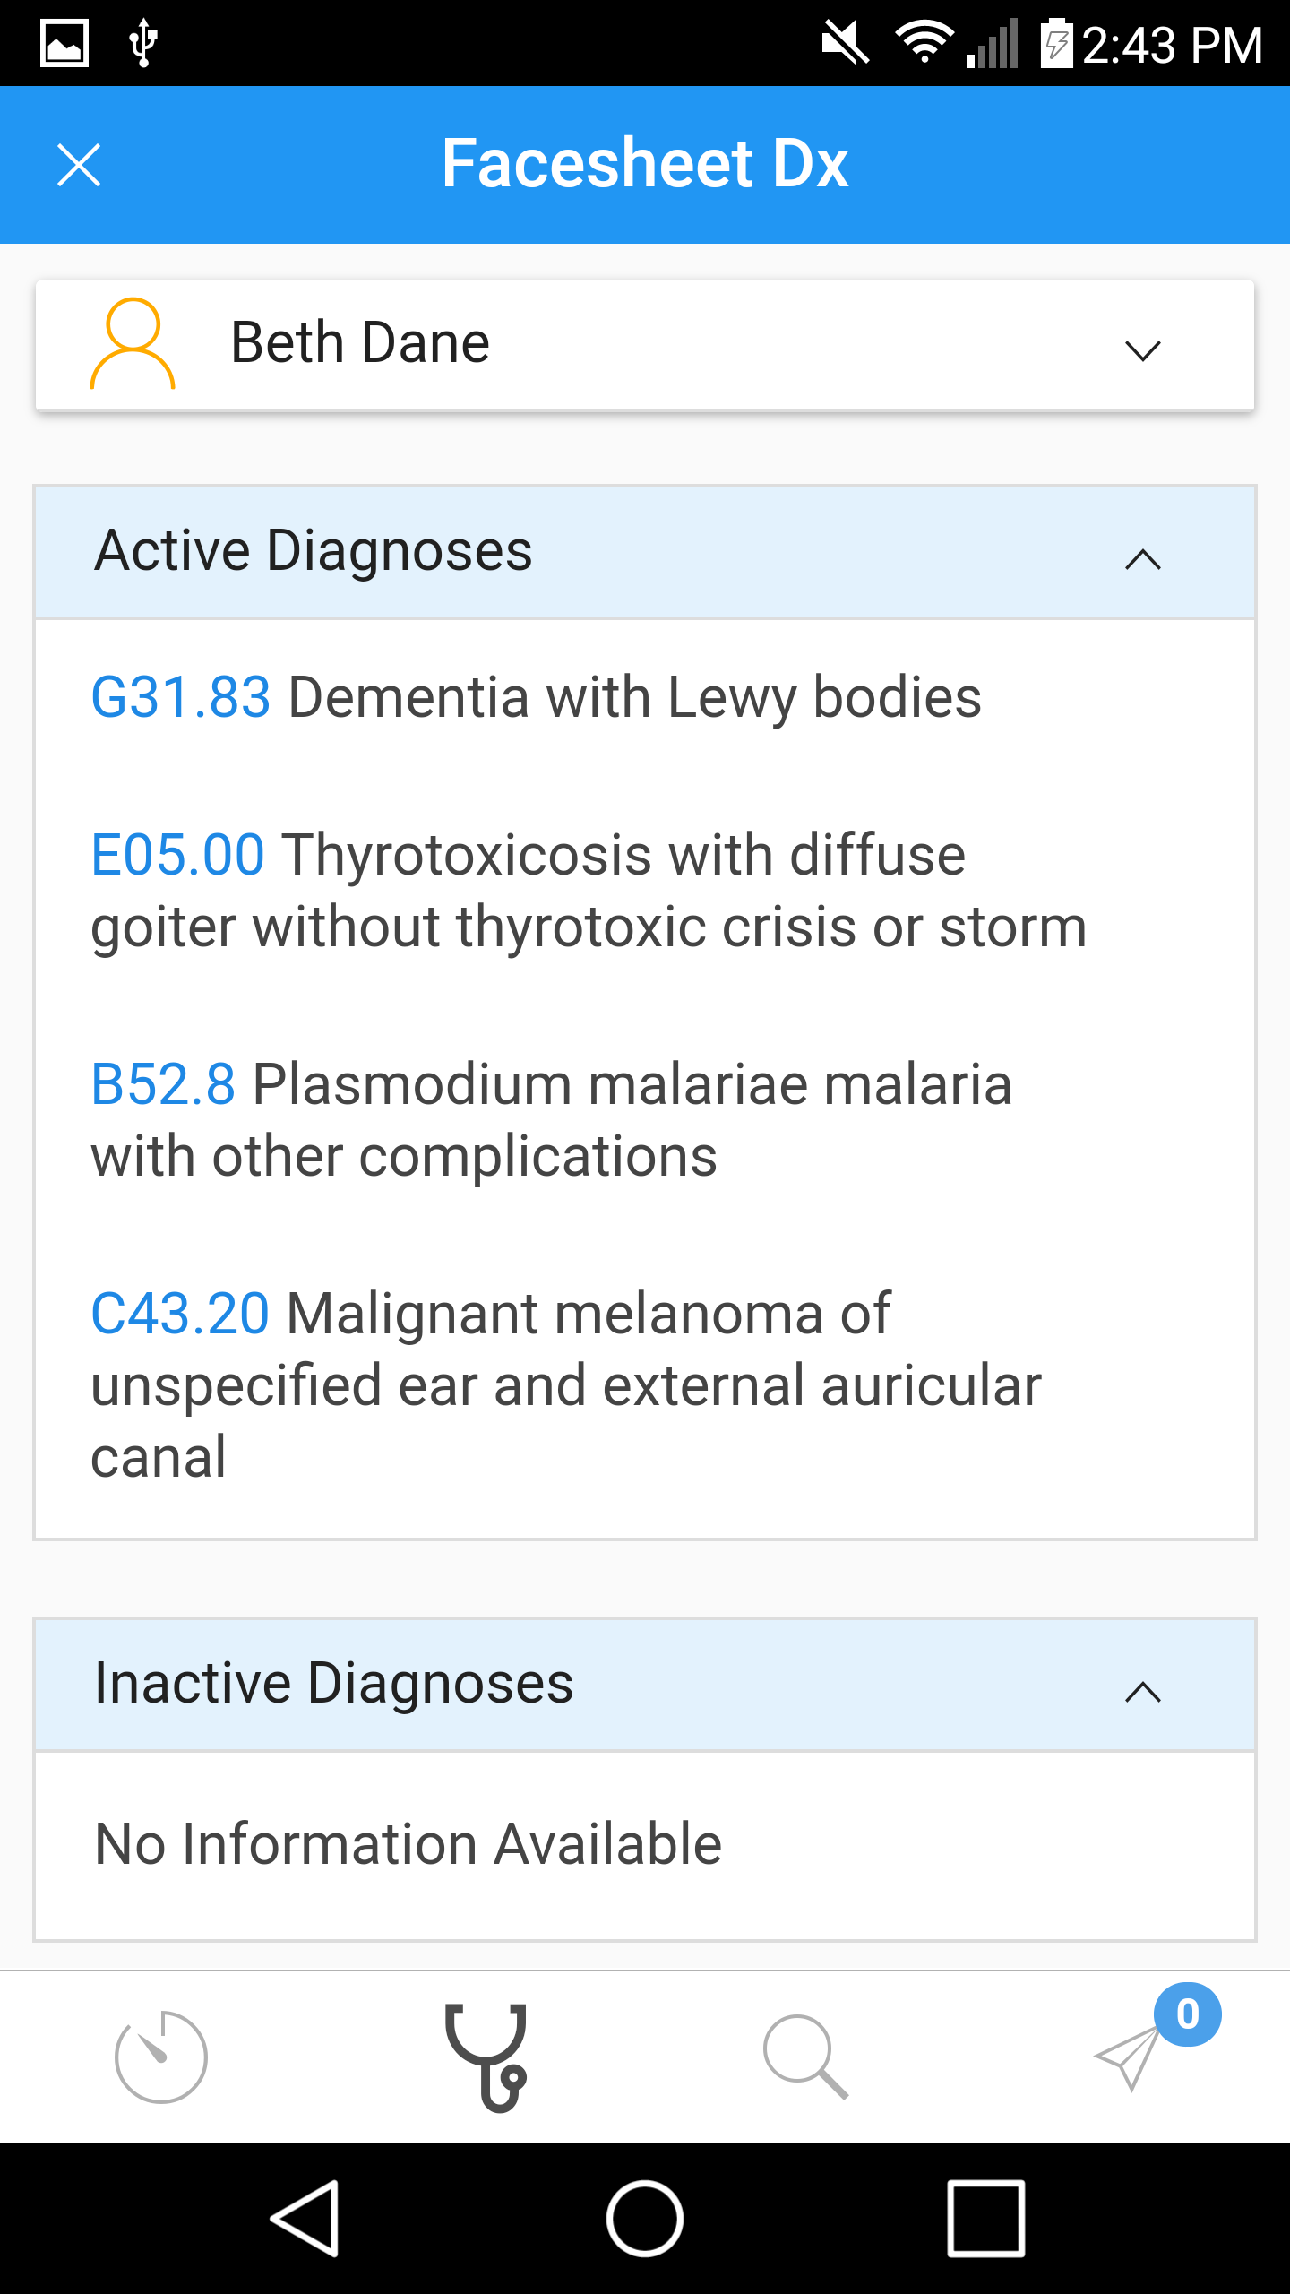This screenshot has height=2294, width=1290.
Task: Collapse the Inactive Diagnoses section
Action: click(x=1142, y=1692)
